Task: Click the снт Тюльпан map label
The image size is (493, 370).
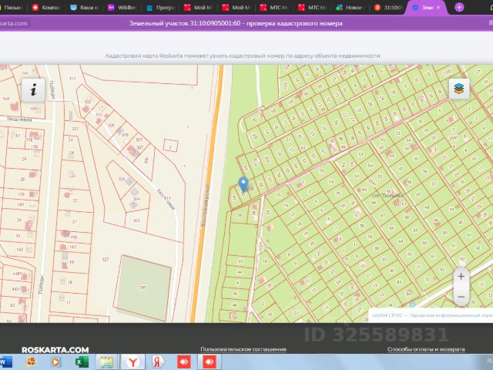Action: click(387, 195)
